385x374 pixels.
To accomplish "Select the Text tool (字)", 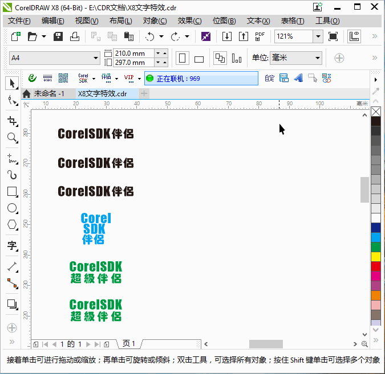I will pyautogui.click(x=13, y=245).
